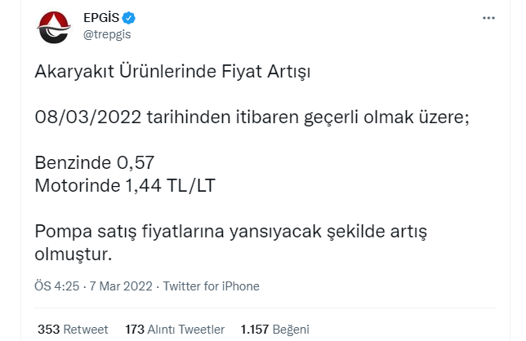Image resolution: width=526 pixels, height=341 pixels.
Task: Click the blue verified badge
Action: coord(129,18)
